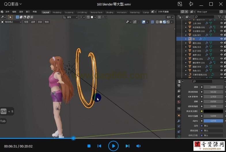Toggle the snapping magnet icon
The width and height of the screenshot is (226, 152).
88,17
